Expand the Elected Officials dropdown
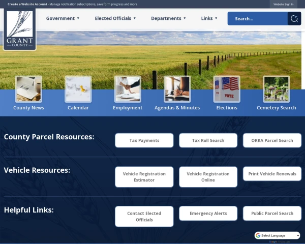 [x=115, y=18]
